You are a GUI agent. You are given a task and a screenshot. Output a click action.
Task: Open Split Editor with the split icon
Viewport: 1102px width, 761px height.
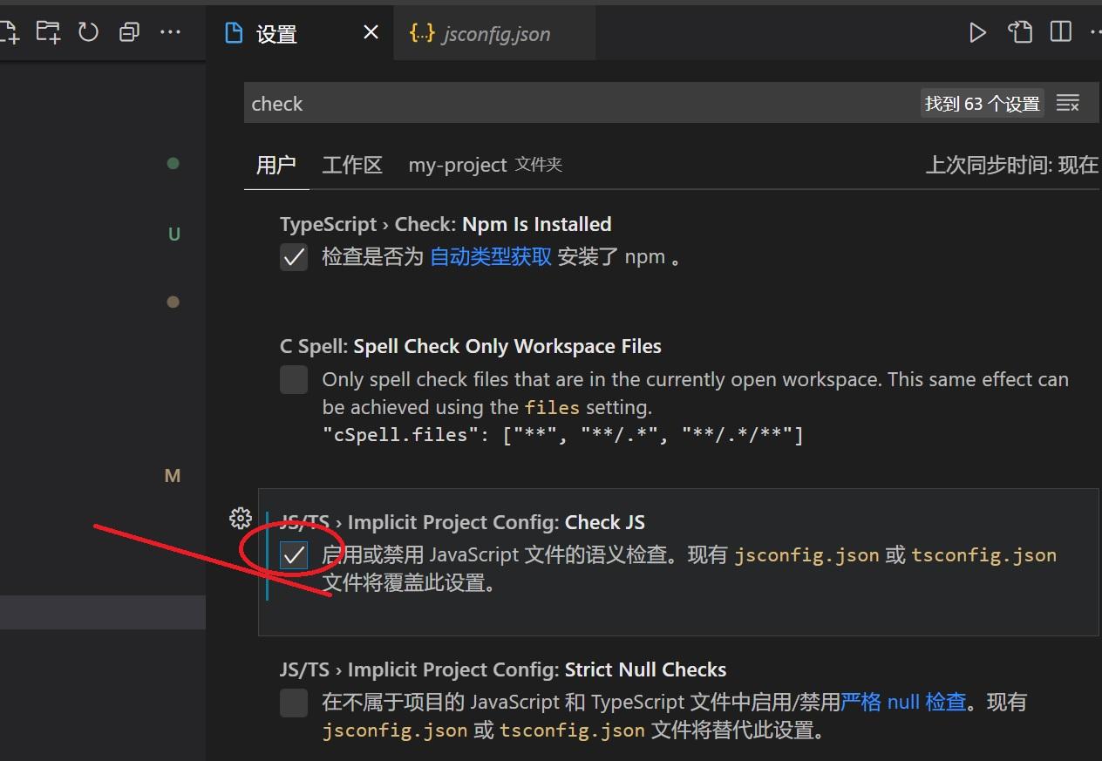pyautogui.click(x=1060, y=31)
